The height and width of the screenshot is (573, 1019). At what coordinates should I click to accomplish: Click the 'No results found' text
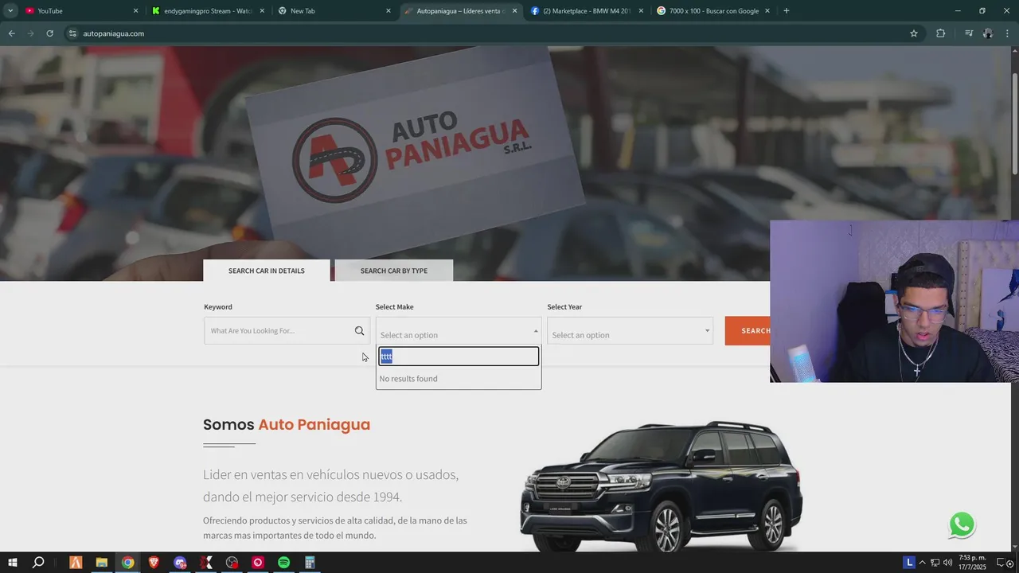408,379
